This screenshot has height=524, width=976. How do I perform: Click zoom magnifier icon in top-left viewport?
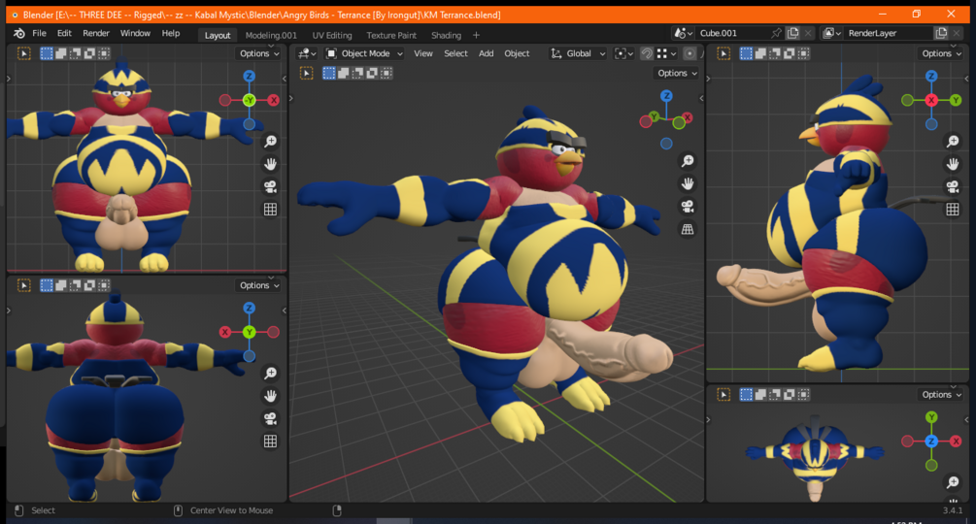[x=270, y=142]
